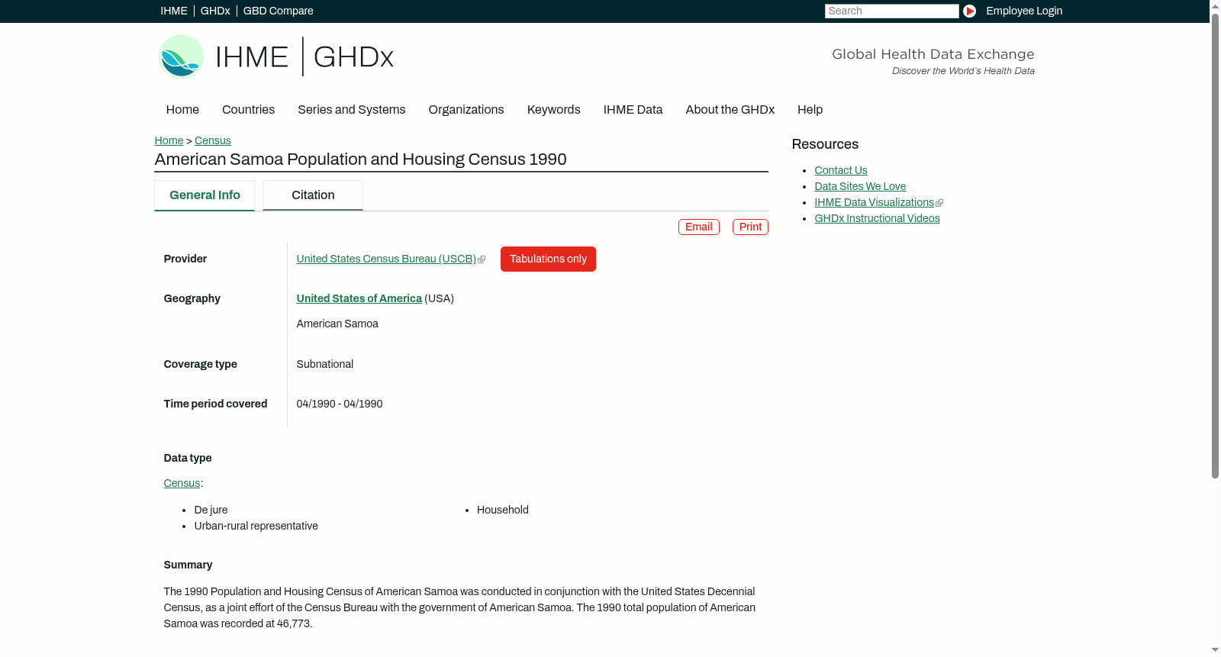Click the 'Urban-rural representative' list item
The image size is (1221, 657).
[256, 526]
